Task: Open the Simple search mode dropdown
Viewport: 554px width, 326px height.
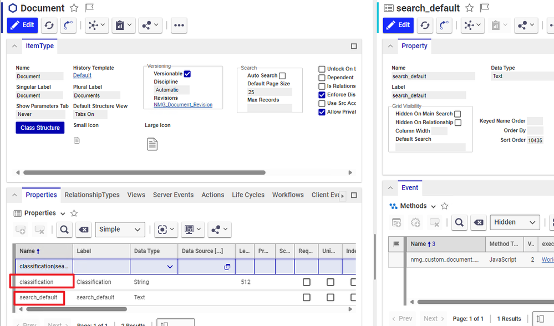Action: coord(120,230)
